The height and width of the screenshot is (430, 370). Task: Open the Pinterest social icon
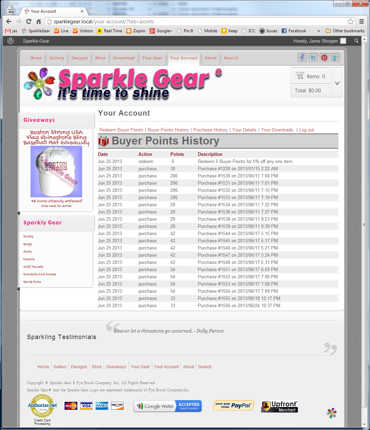324,58
